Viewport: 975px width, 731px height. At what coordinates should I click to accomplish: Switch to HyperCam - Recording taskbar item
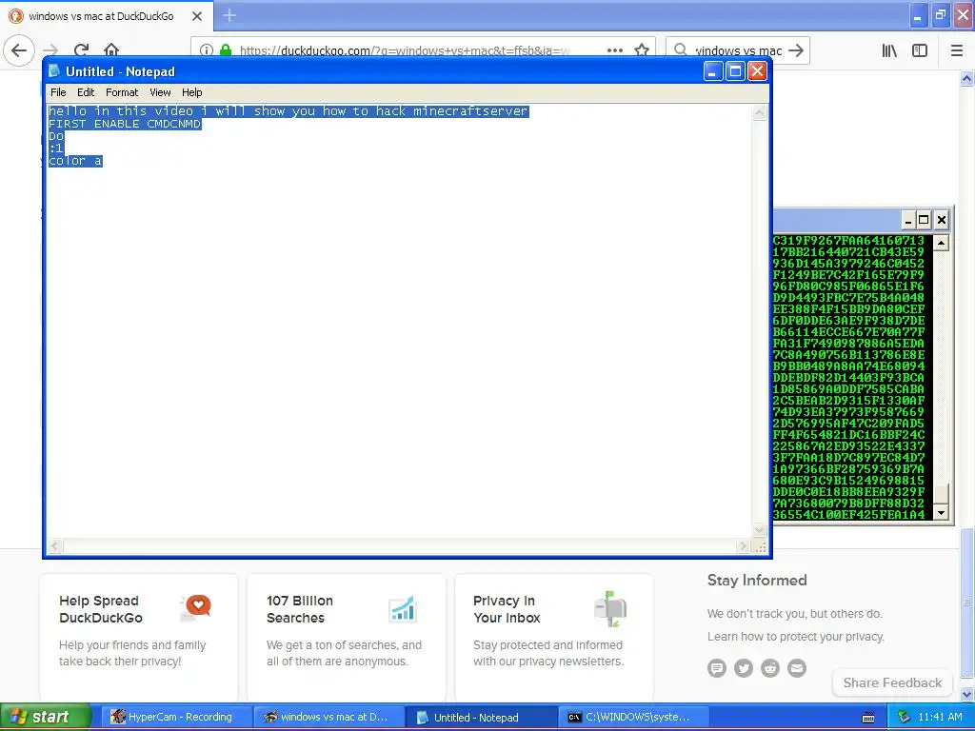tap(176, 717)
